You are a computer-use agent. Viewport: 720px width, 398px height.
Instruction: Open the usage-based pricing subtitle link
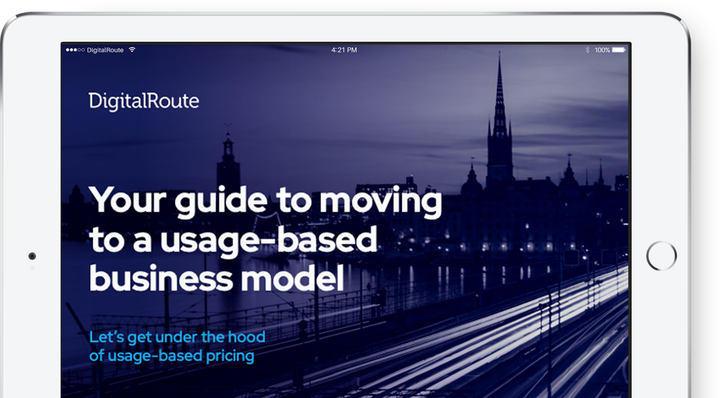pos(172,355)
